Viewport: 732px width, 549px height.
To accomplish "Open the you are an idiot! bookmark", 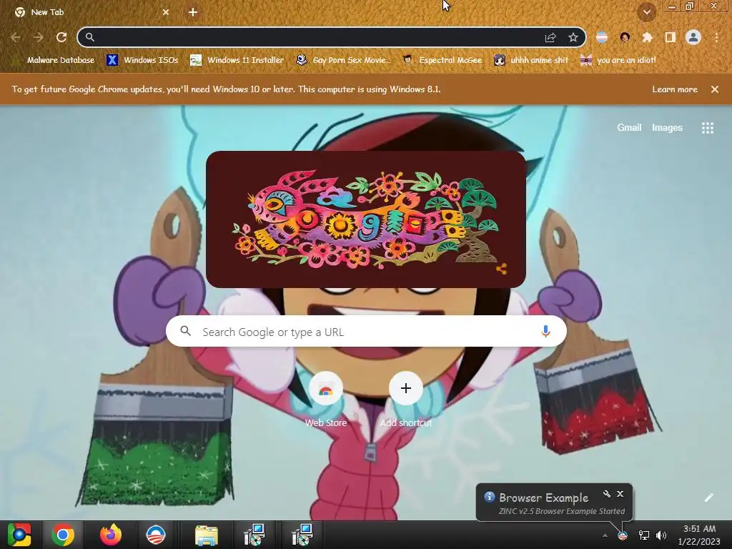I will coord(618,60).
